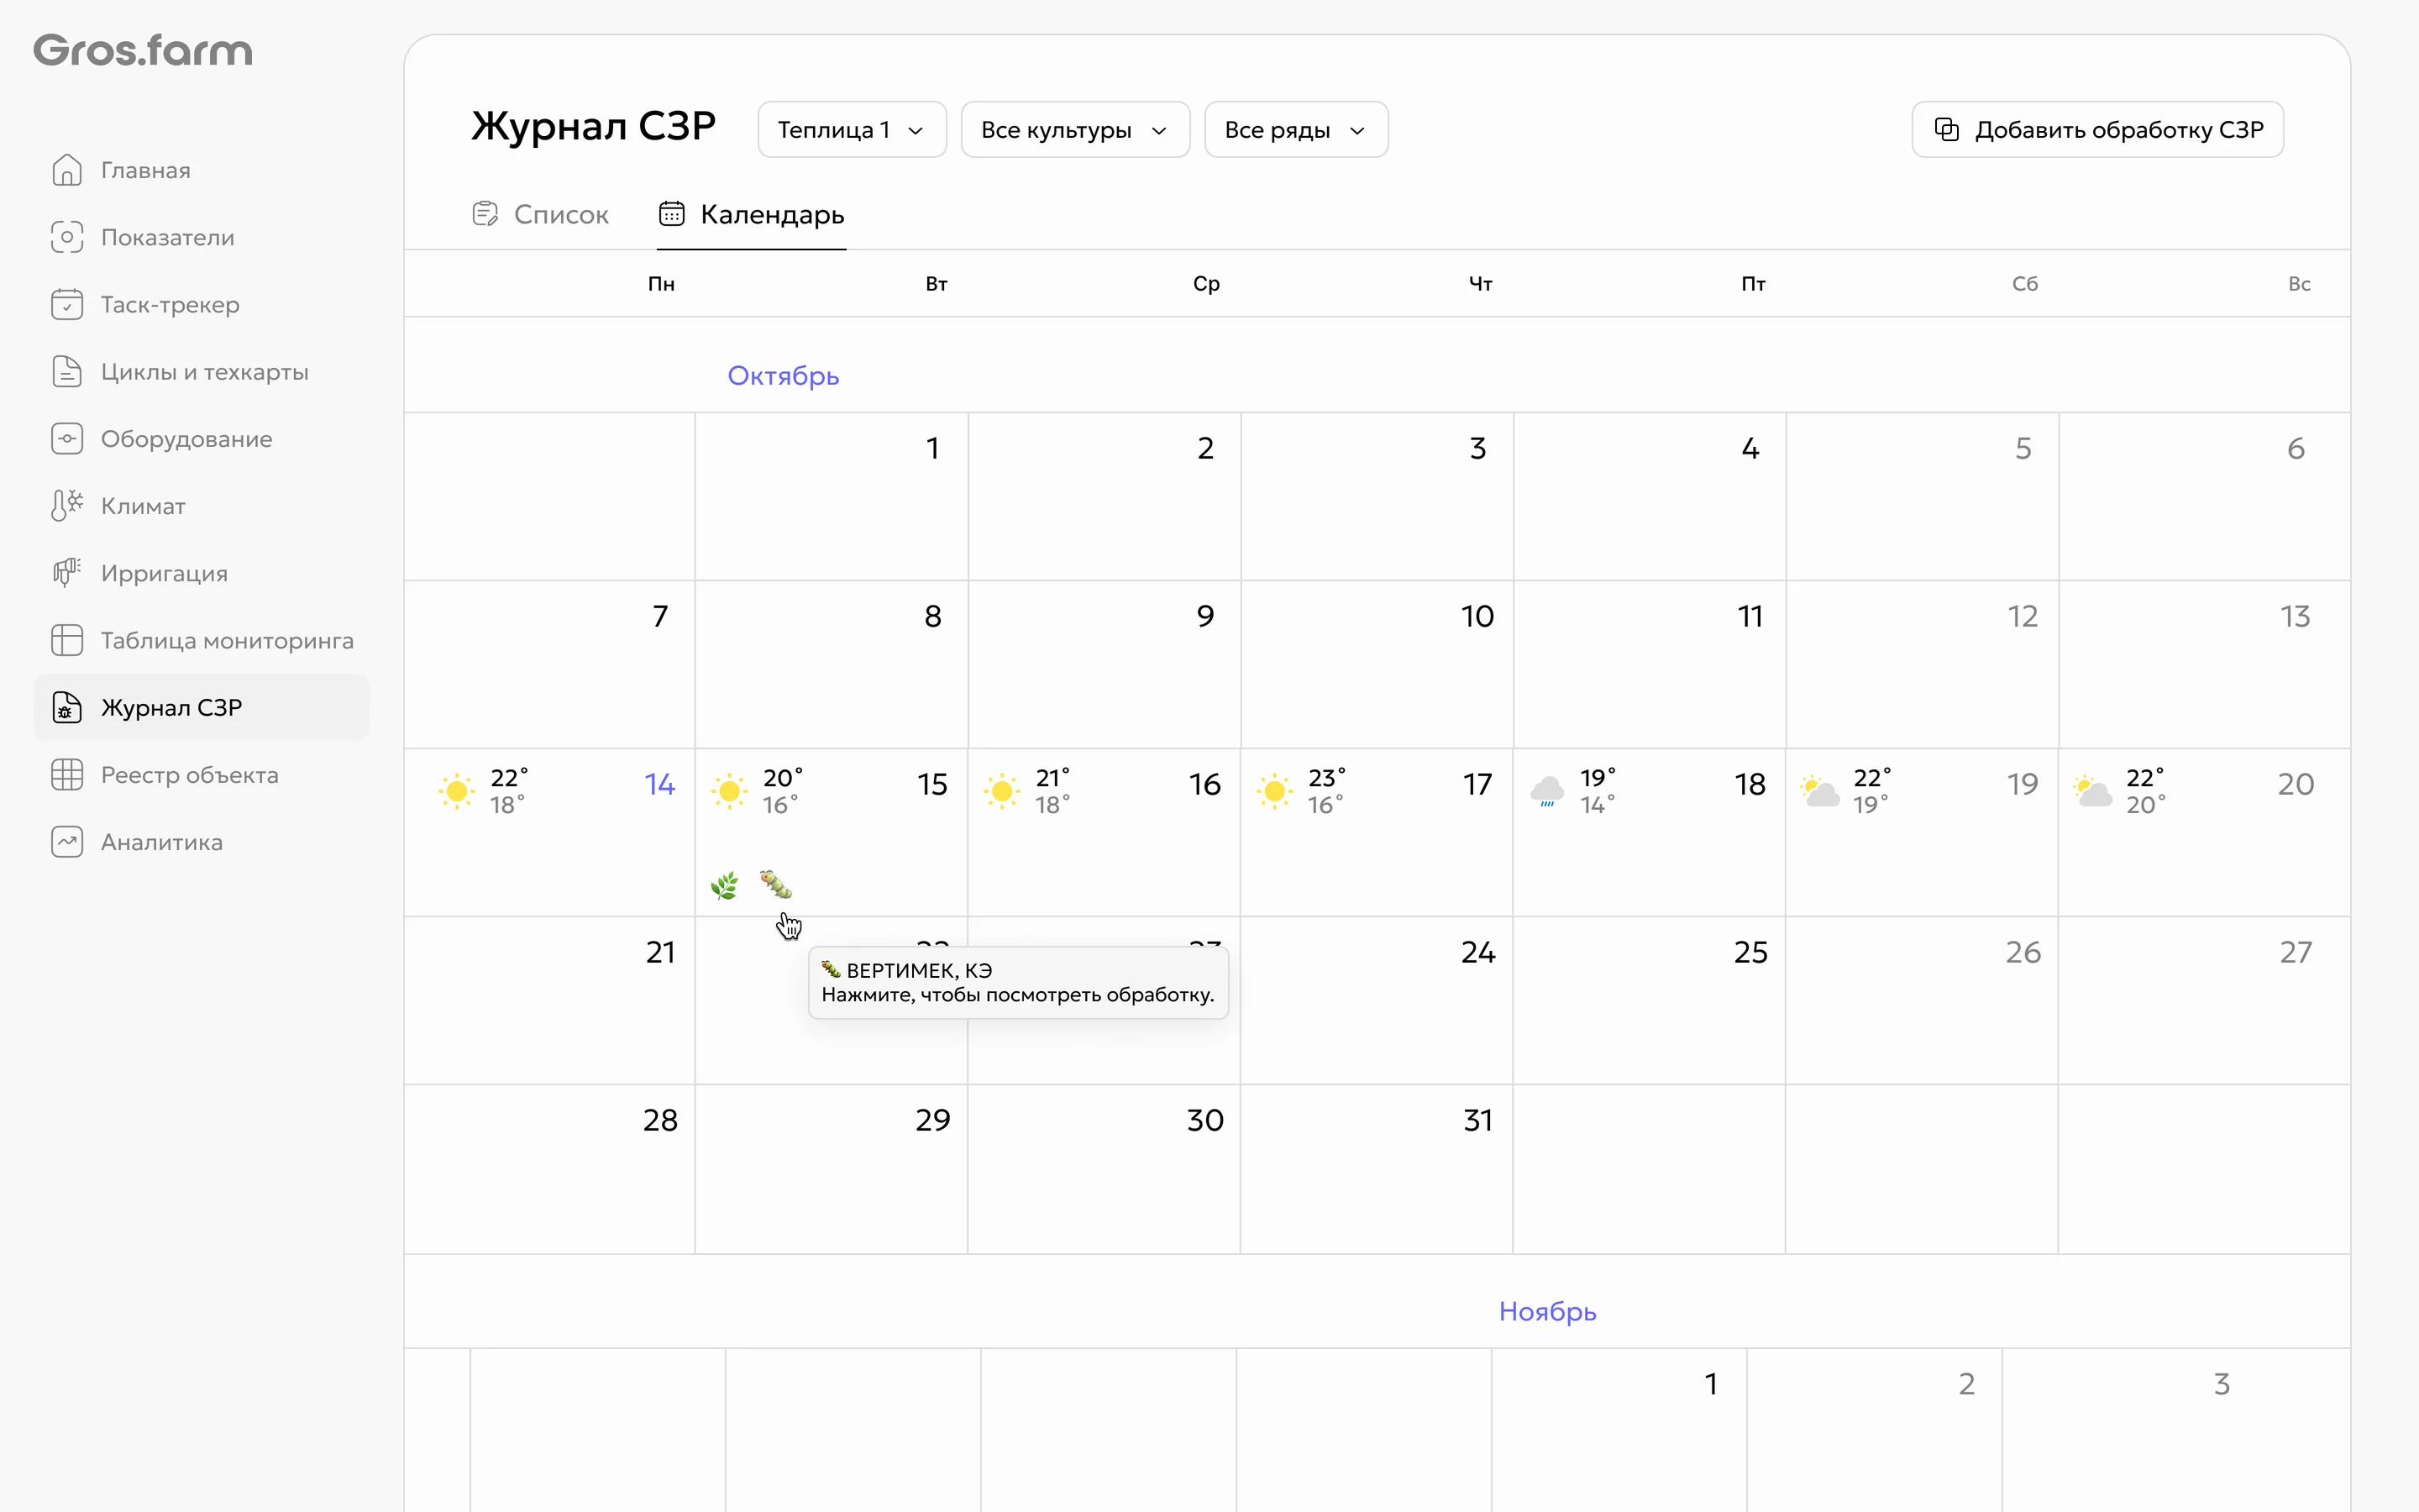
Task: Click the Пн weekday header
Action: pyautogui.click(x=661, y=284)
